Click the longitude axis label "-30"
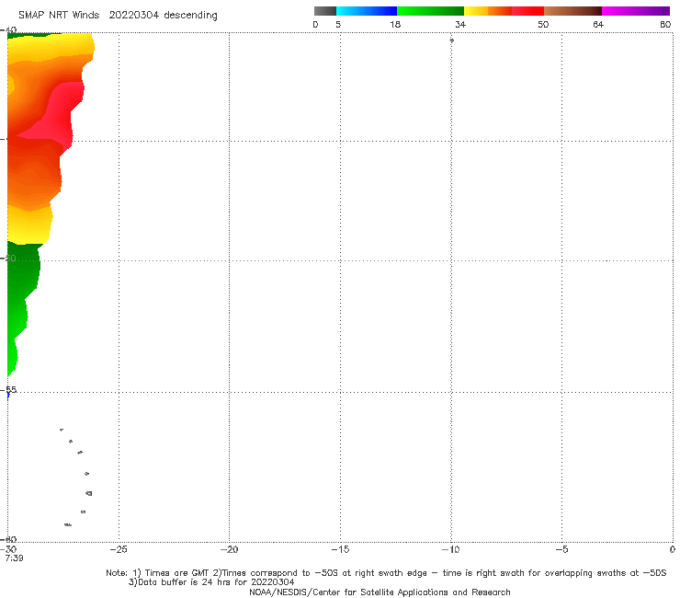The width and height of the screenshot is (680, 598). (10, 549)
